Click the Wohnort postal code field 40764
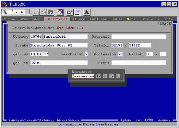 click(x=36, y=37)
